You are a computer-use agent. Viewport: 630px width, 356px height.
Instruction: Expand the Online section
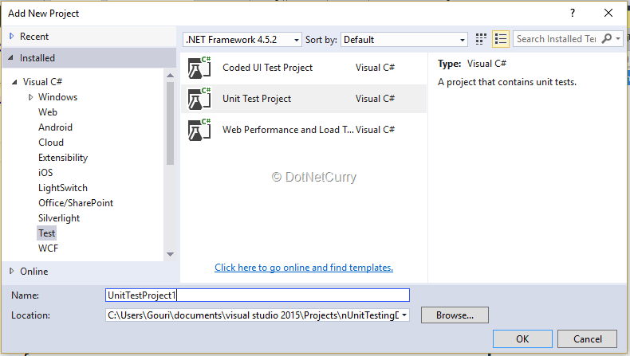11,271
